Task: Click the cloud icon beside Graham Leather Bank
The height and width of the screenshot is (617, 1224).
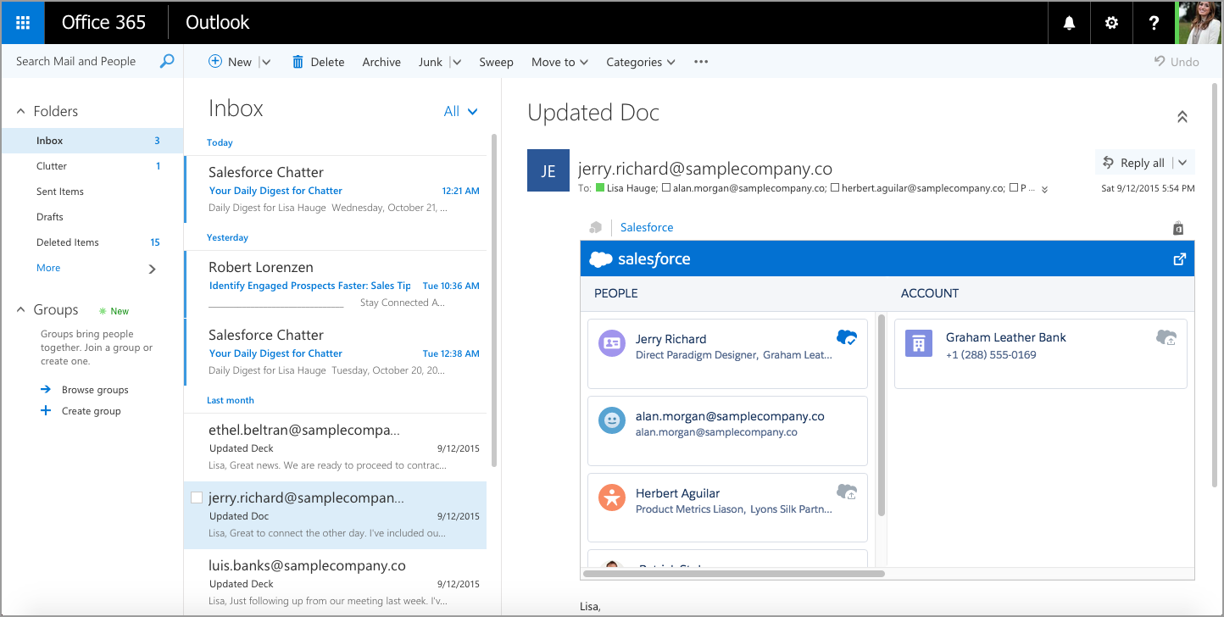Action: pos(1166,337)
